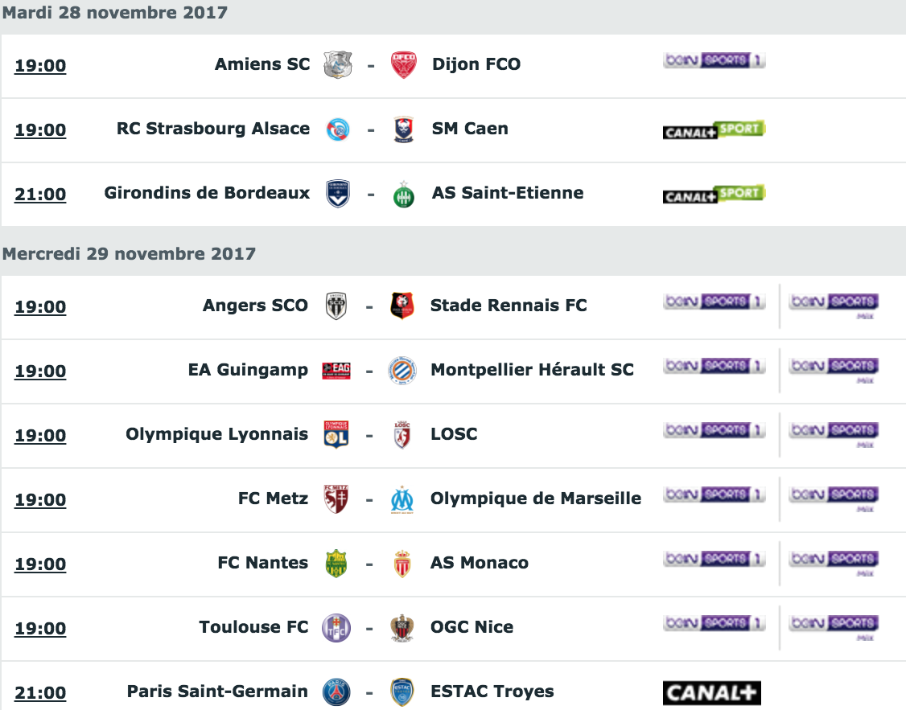Click Canal+ Sport logo for Strasbourg match

[714, 130]
